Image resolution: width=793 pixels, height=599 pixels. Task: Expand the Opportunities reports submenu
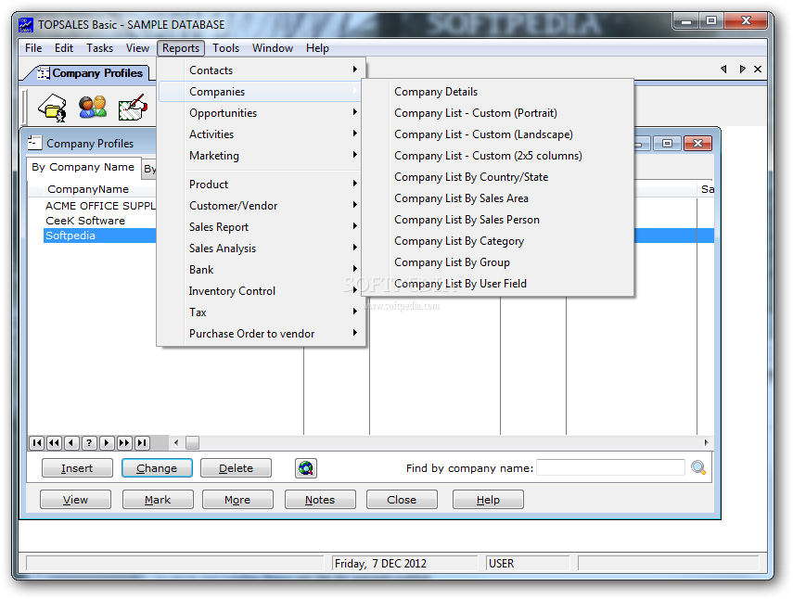(x=262, y=113)
